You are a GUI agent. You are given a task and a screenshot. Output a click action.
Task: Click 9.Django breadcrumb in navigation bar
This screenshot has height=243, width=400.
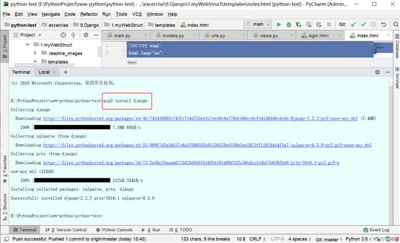86,25
